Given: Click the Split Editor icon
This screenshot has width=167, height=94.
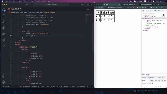Looking at the screenshot, I should coord(88,9).
